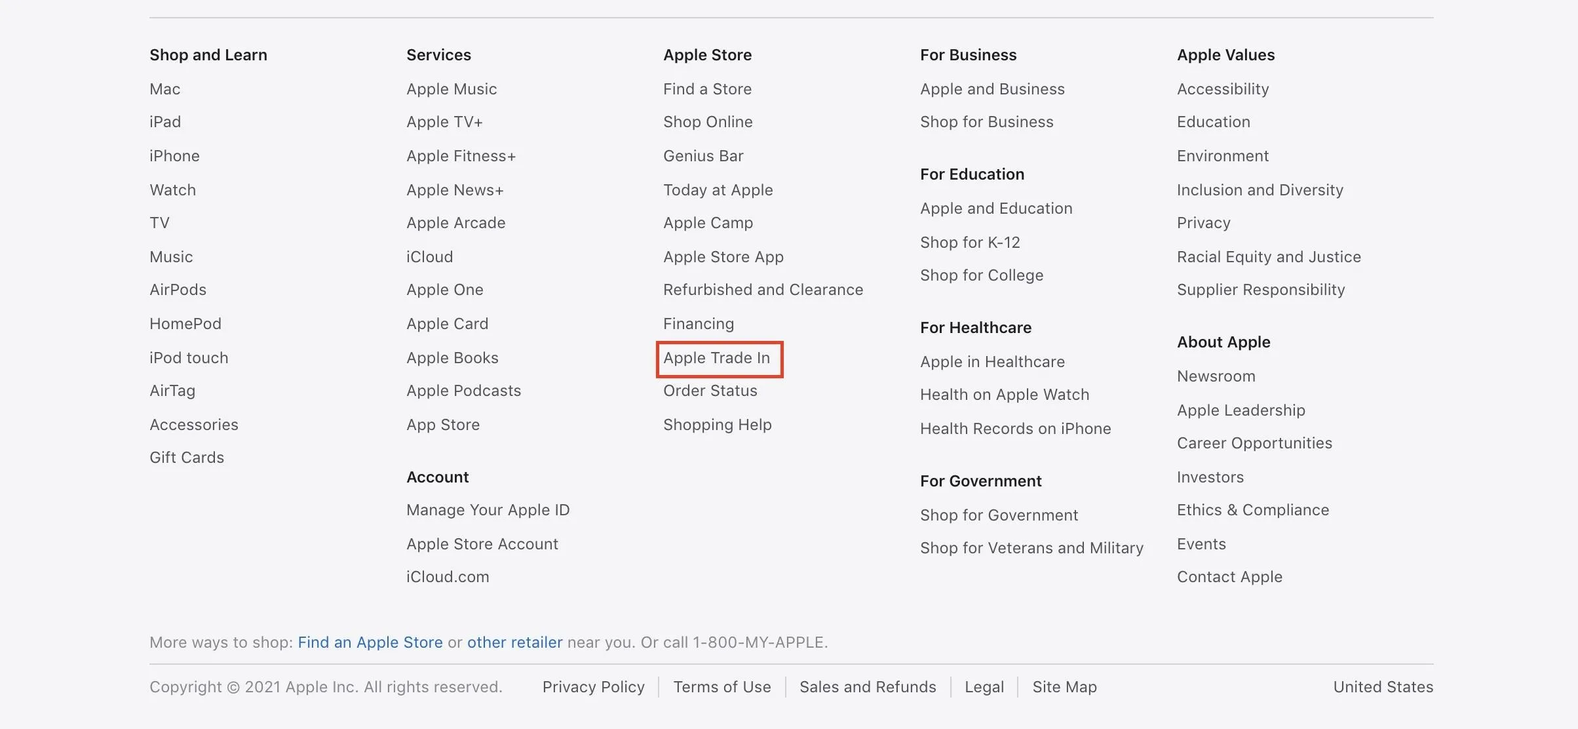Screen dimensions: 1578x729
Task: Visit iCloud.com link
Action: 448,577
